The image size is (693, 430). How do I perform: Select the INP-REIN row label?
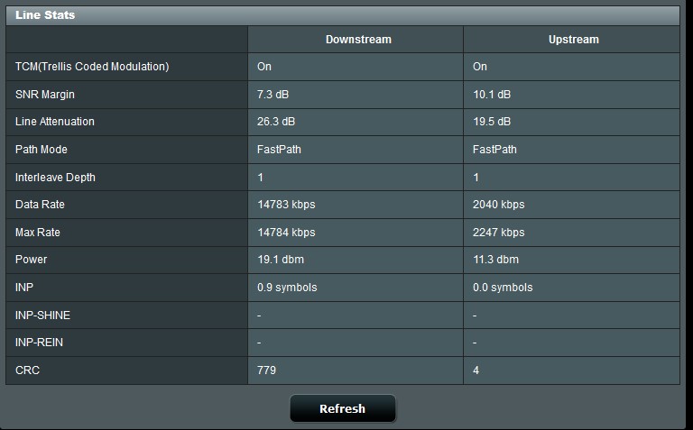(x=39, y=343)
